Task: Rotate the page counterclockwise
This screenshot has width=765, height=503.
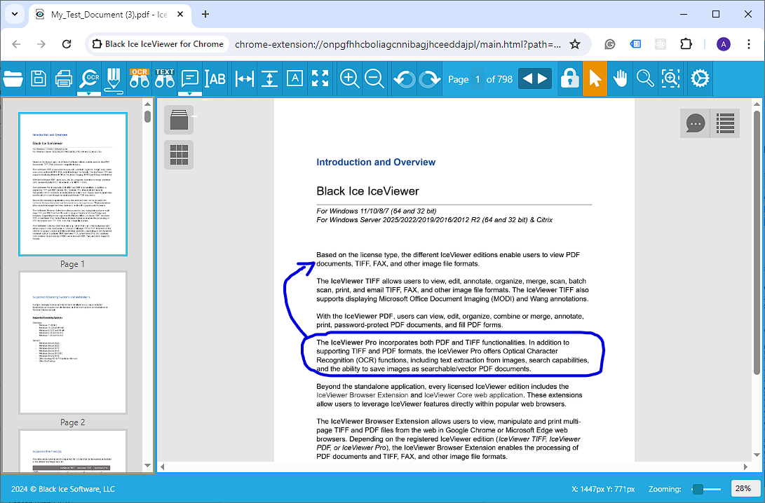Action: (x=405, y=79)
